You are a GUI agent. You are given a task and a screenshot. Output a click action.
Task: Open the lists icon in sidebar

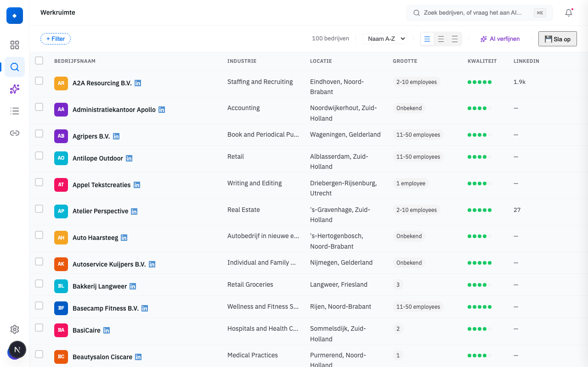click(x=15, y=111)
